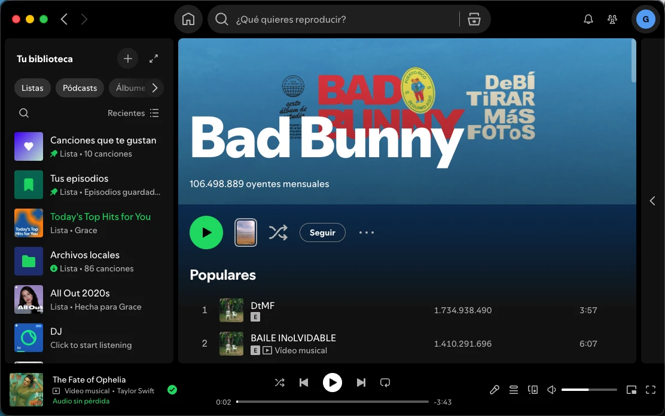The width and height of the screenshot is (665, 416).
Task: Enter picture-in-picture miniplayer
Action: click(x=632, y=390)
